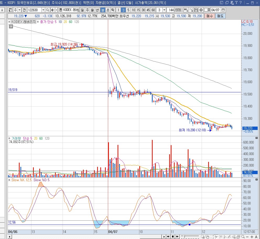Image resolution: width=260 pixels, height=239 pixels.
Task: Click the title bar duplicate window icon
Action: (227, 3)
